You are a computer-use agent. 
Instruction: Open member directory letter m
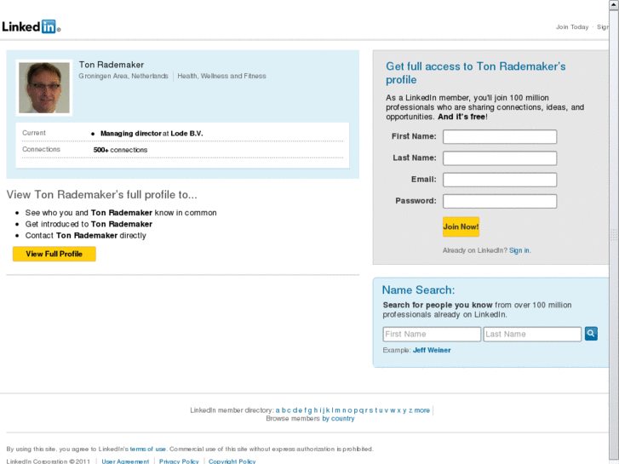point(337,410)
